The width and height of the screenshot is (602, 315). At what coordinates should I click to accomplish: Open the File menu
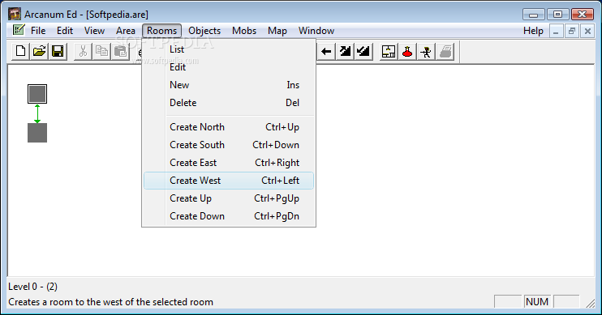point(38,31)
